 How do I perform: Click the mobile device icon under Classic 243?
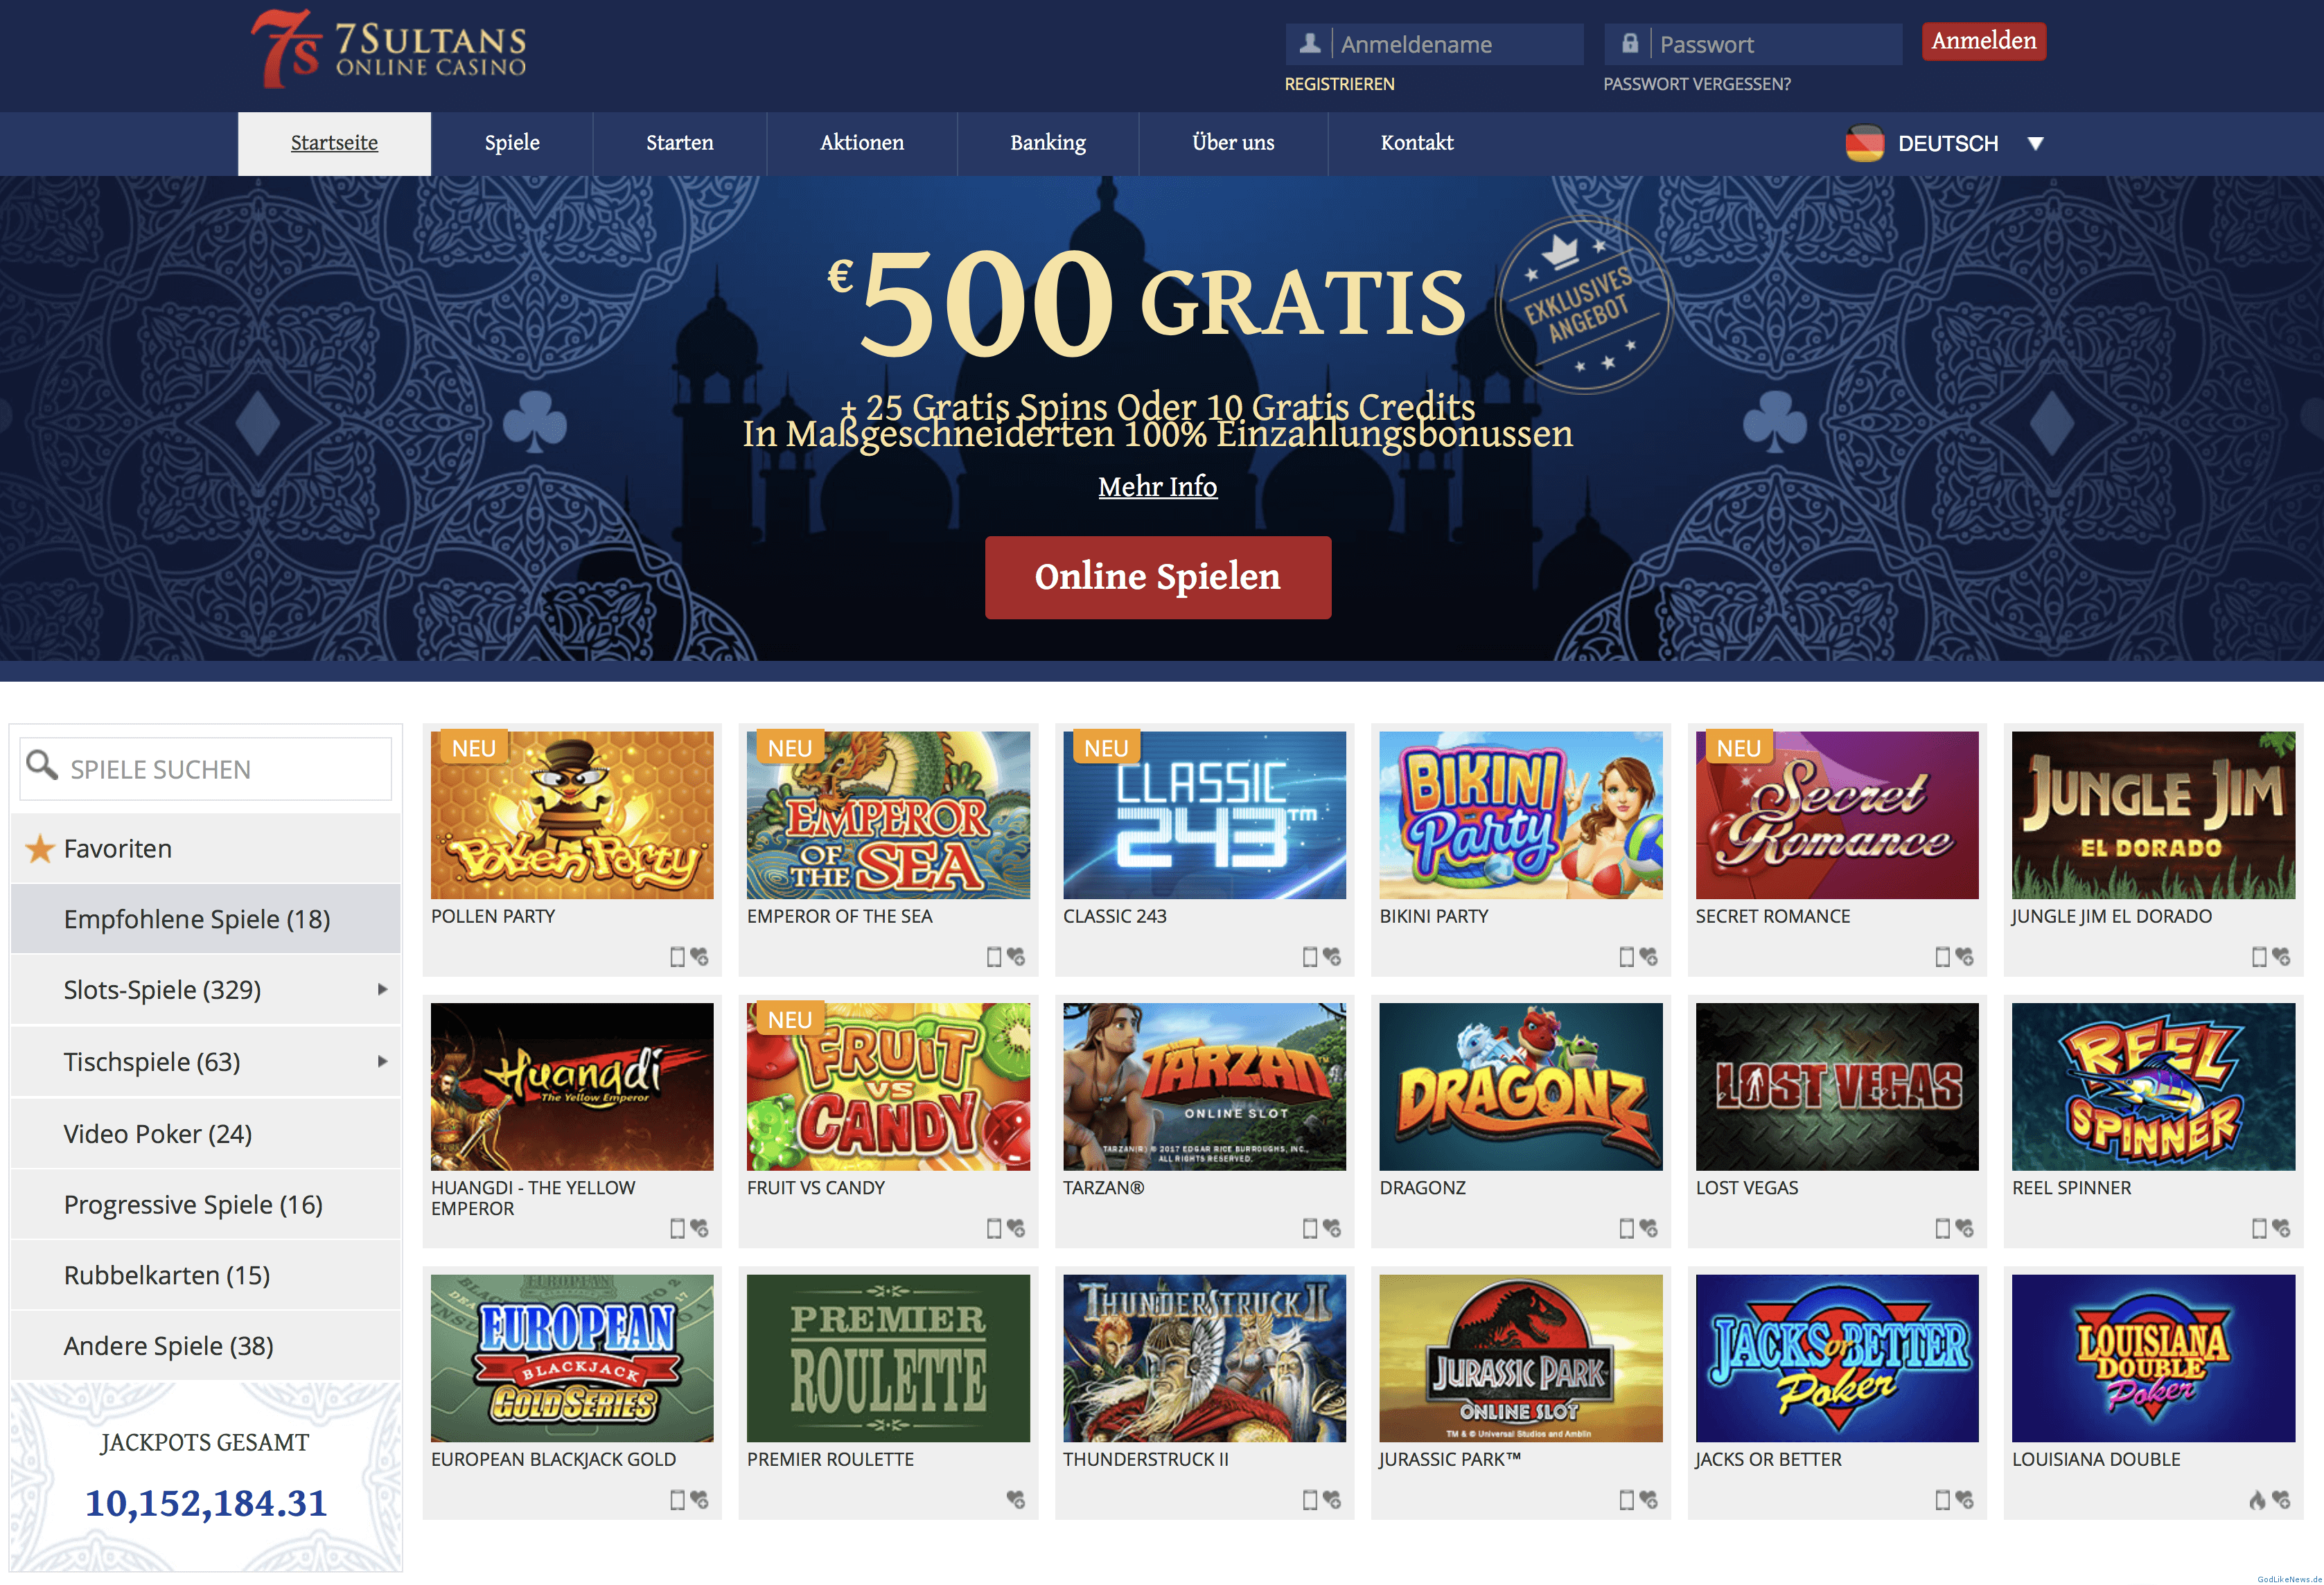1310,957
